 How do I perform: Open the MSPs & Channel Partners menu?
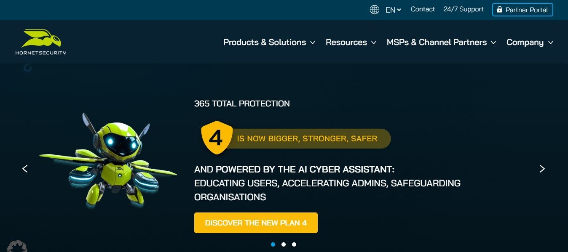437,42
